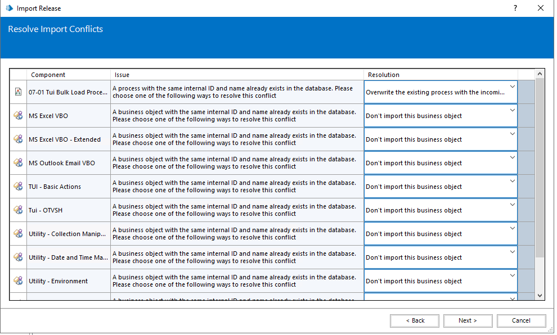Click the process icon for 07-01 Tui Bulk Load

coord(18,92)
